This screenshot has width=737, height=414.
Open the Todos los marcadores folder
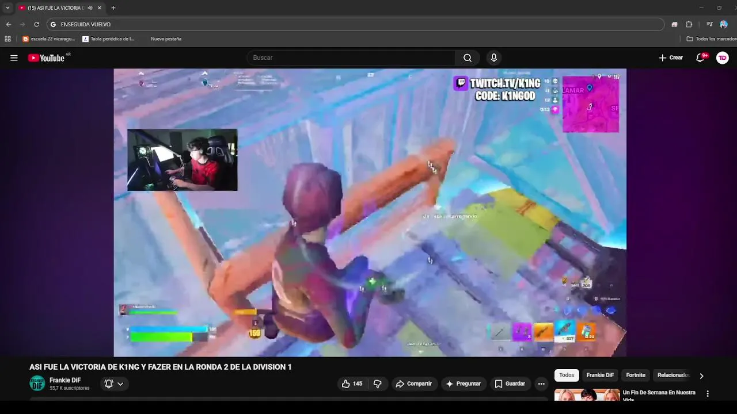click(711, 39)
